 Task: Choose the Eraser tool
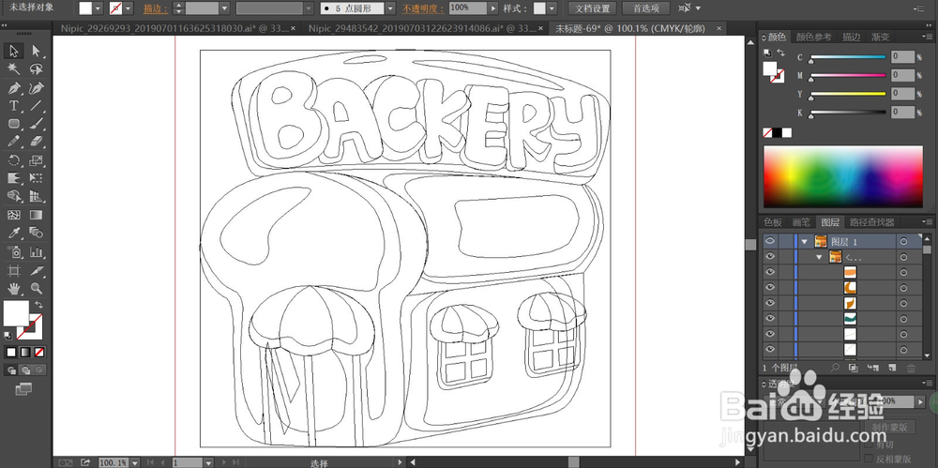click(x=36, y=142)
